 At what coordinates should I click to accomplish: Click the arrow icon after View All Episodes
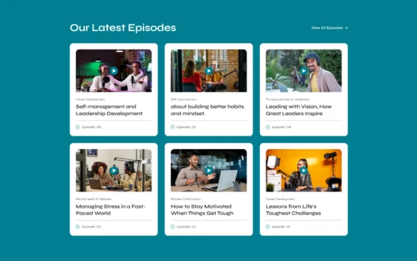click(346, 28)
